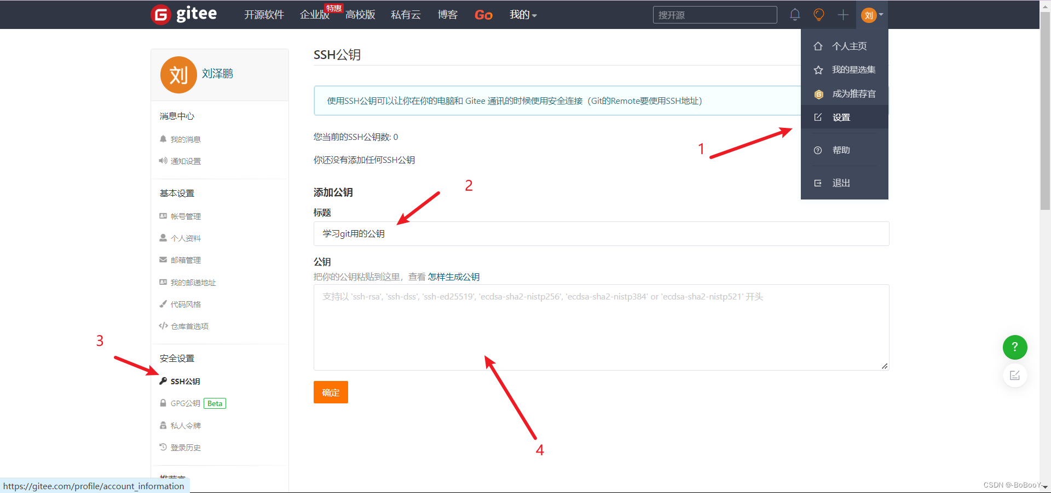Open 开源软件 in top navigation
The width and height of the screenshot is (1051, 493).
click(x=264, y=15)
